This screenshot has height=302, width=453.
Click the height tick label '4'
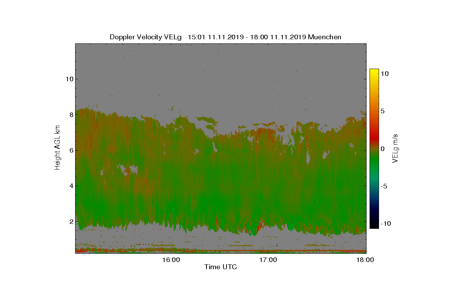(71, 185)
